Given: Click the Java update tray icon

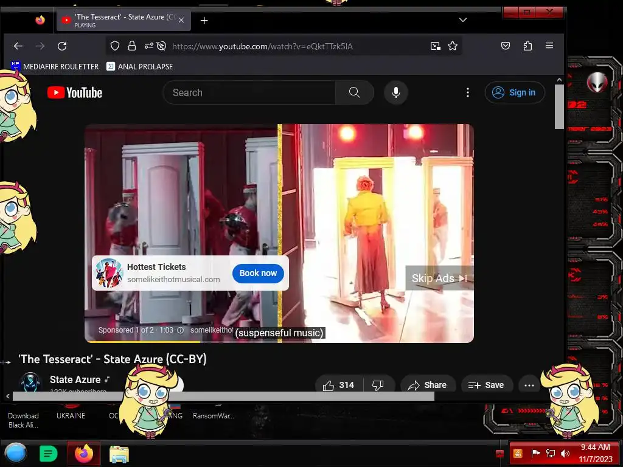Looking at the screenshot, I should coord(518,453).
